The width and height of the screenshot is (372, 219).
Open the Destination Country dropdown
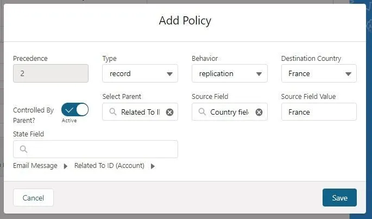coord(319,73)
